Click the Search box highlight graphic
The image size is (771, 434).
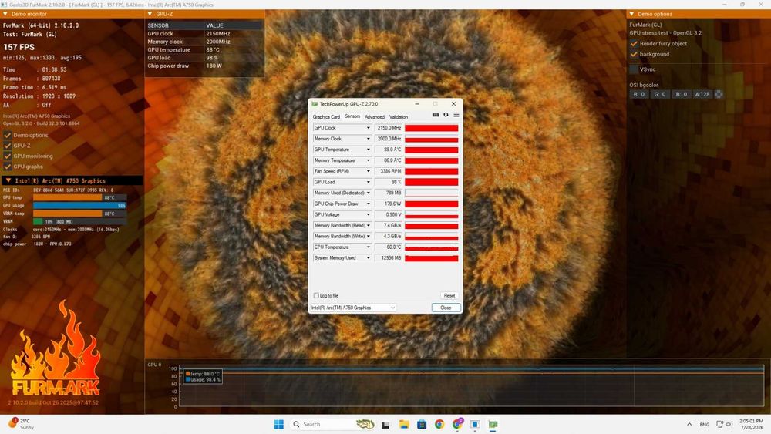pyautogui.click(x=365, y=424)
